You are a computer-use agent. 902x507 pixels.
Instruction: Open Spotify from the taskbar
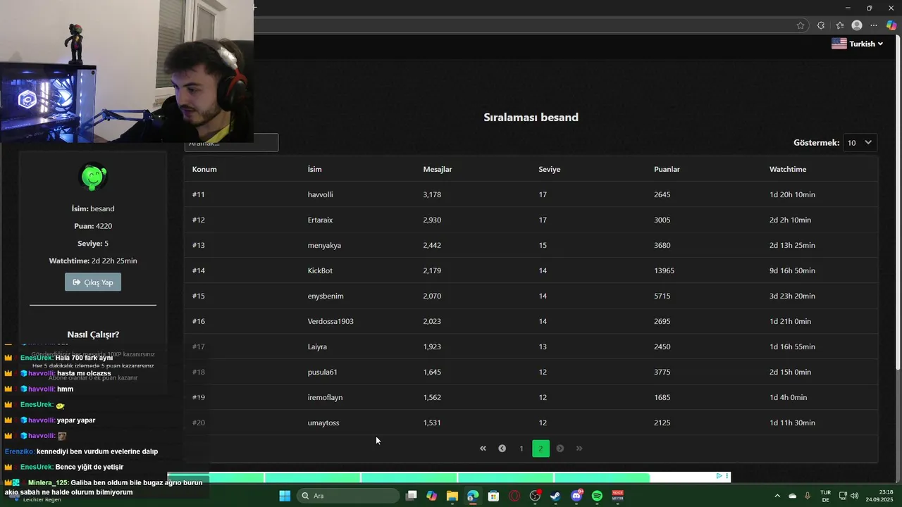pyautogui.click(x=597, y=496)
